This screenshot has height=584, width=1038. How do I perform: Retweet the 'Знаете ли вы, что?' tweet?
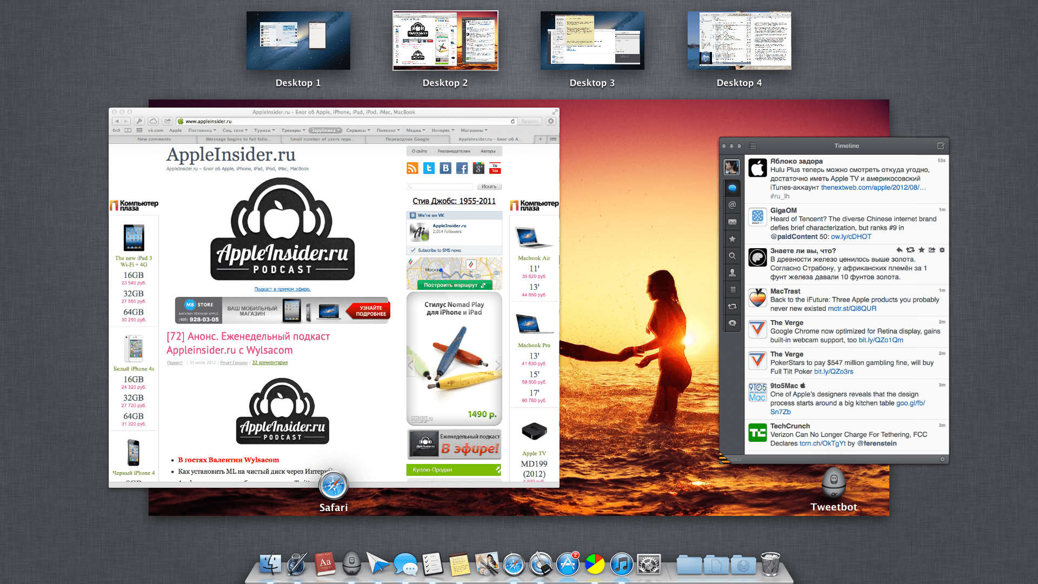[910, 250]
